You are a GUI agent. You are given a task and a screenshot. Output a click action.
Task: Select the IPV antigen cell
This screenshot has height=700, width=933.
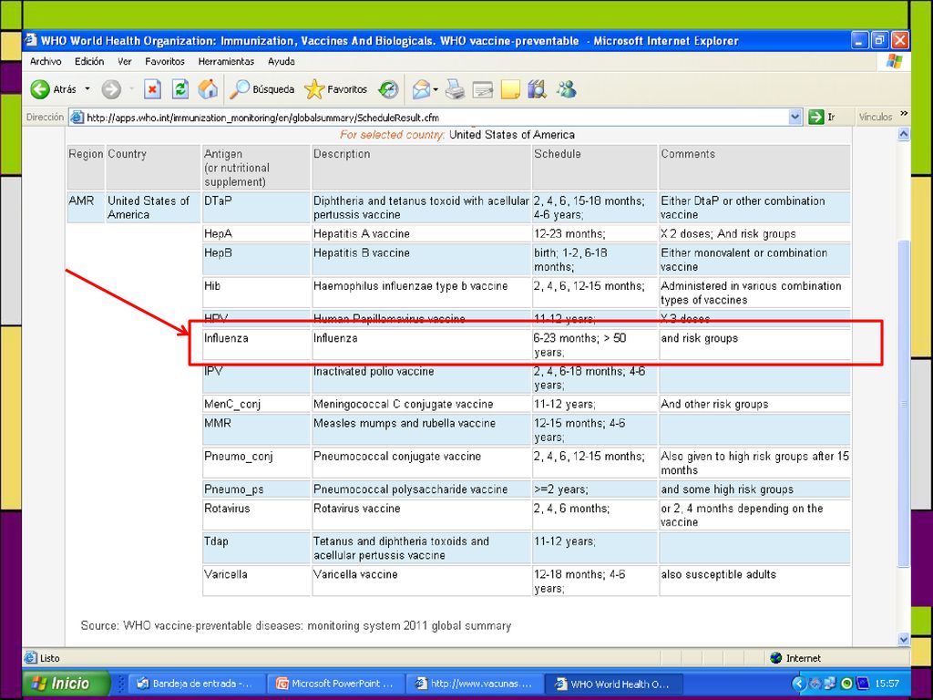coord(256,377)
